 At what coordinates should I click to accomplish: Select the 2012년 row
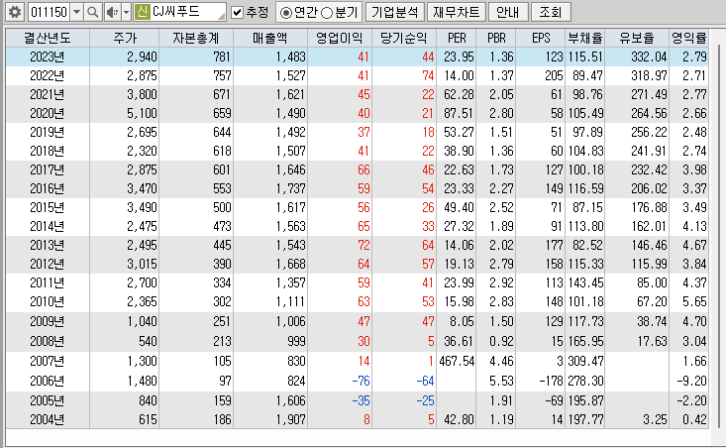click(x=357, y=264)
